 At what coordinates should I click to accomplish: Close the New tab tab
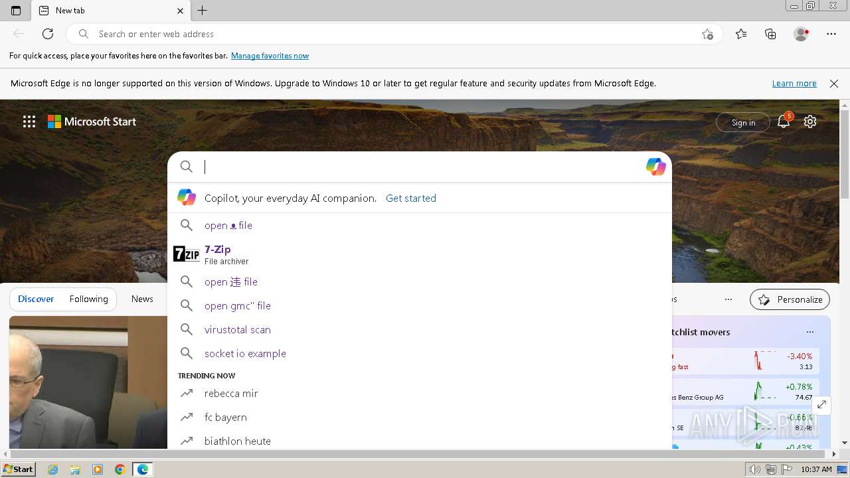tap(180, 11)
